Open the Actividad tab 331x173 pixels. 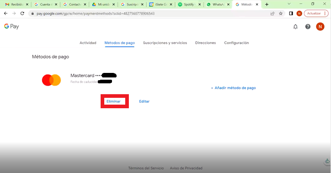[88, 43]
